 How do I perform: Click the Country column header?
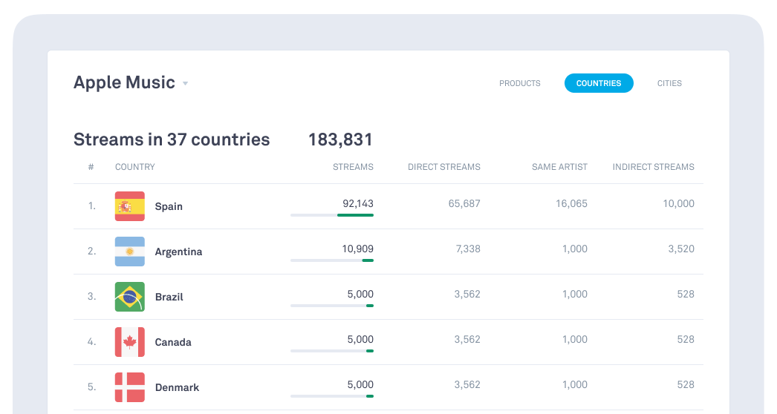coord(135,167)
